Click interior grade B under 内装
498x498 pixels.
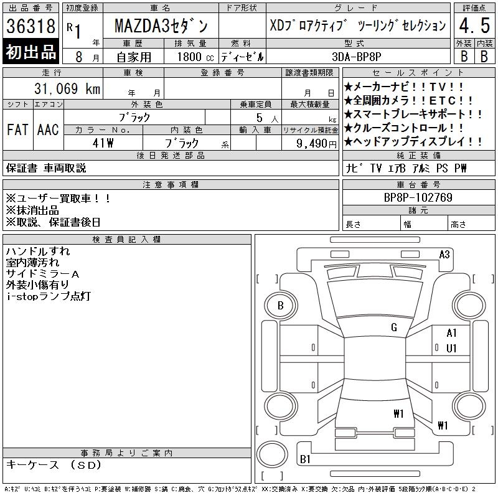click(484, 56)
